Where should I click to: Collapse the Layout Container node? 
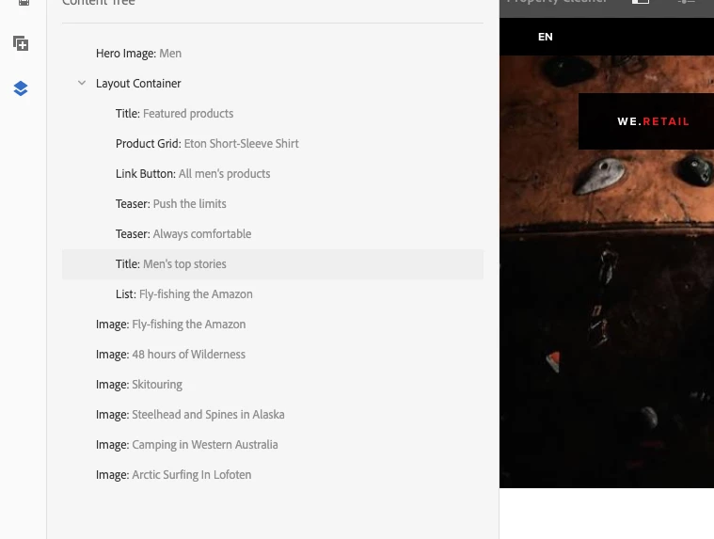coord(82,83)
